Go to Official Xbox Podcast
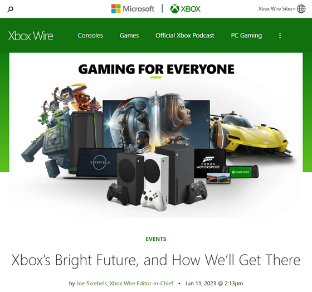312x292 pixels. (x=184, y=36)
